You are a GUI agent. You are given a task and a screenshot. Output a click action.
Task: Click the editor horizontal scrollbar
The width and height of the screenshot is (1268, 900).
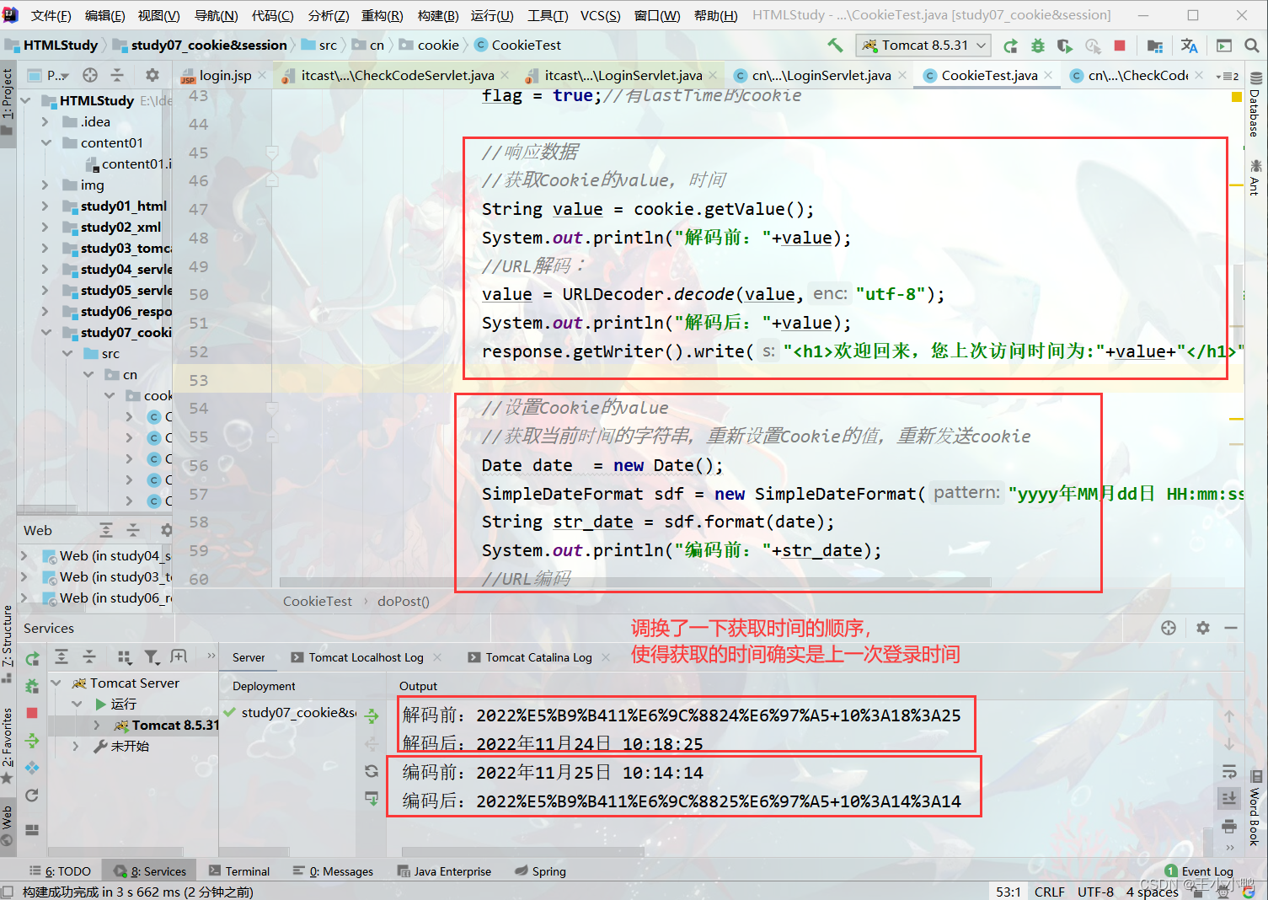click(634, 581)
